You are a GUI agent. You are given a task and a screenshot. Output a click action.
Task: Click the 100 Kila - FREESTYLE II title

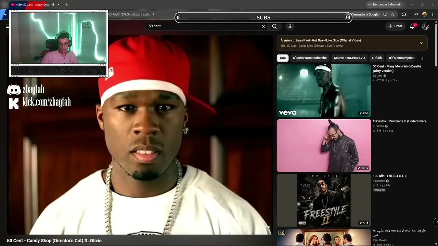click(x=390, y=176)
